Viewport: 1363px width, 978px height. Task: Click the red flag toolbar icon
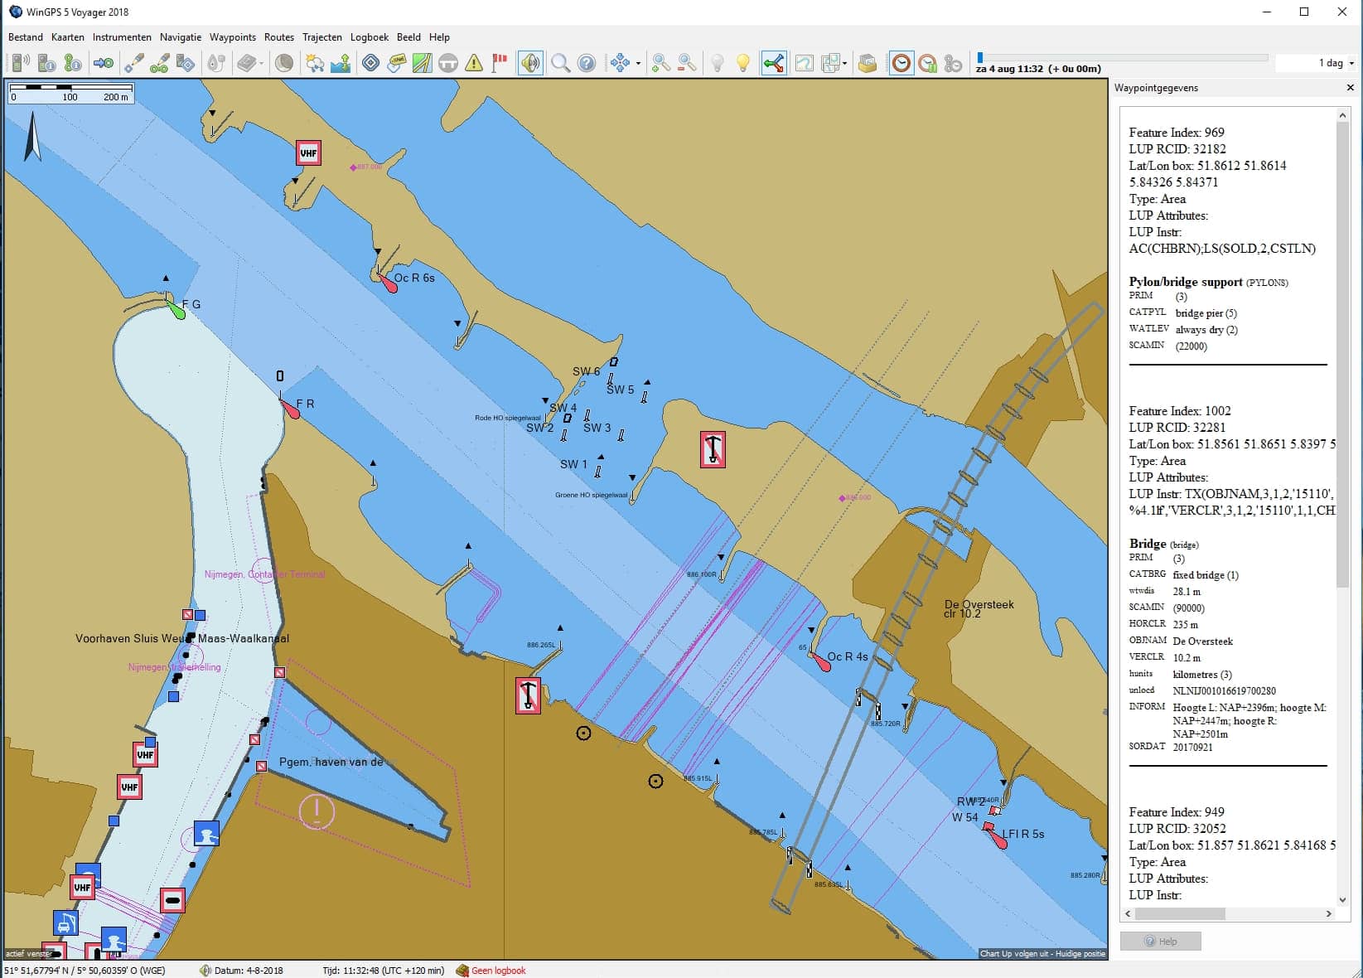(500, 63)
